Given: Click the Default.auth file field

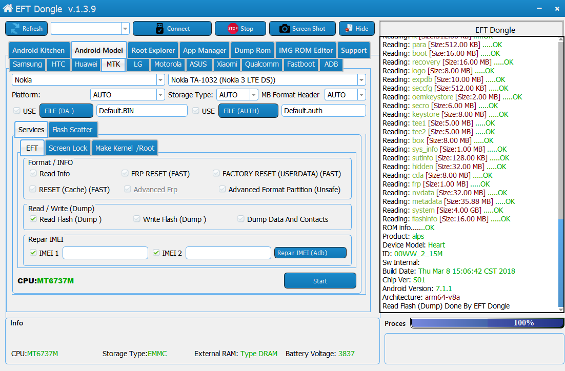Looking at the screenshot, I should [x=324, y=111].
